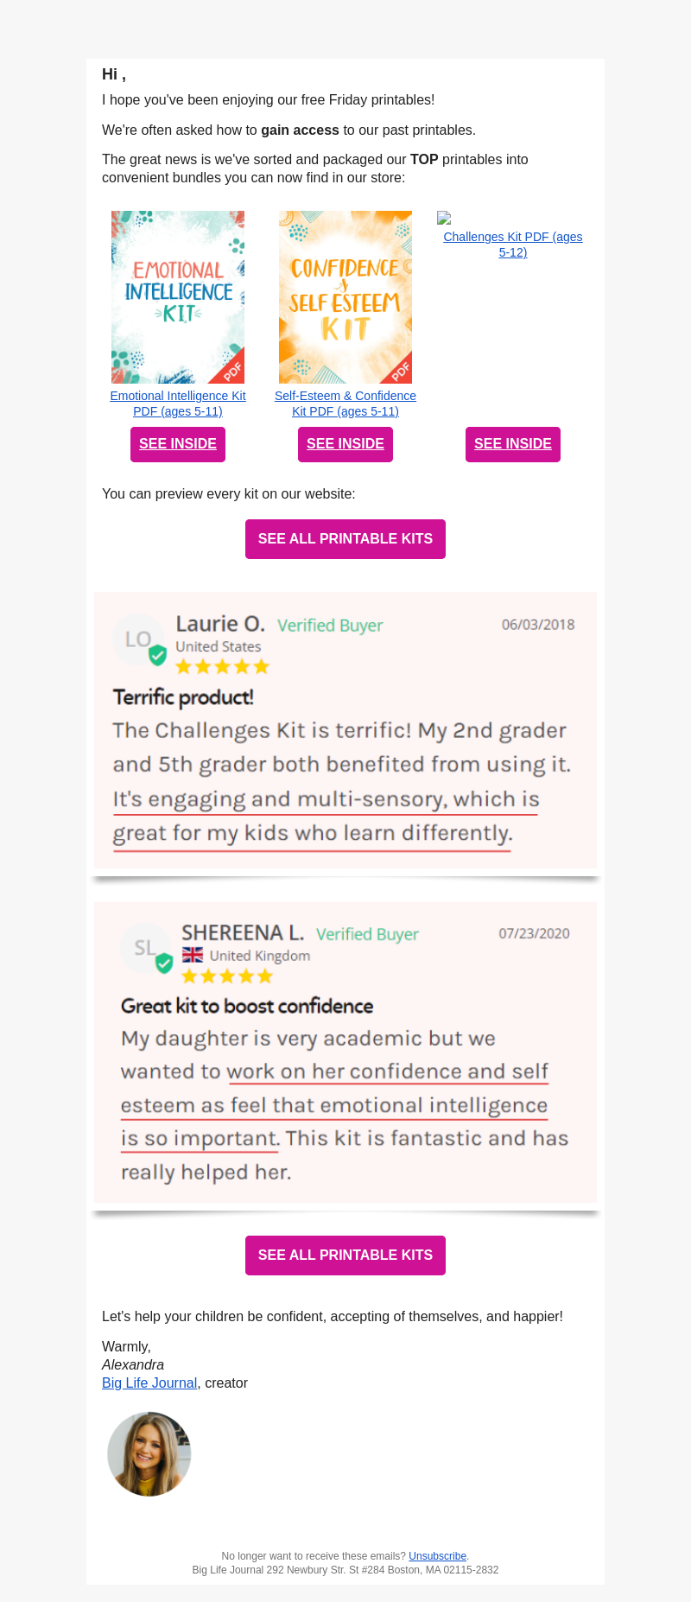Click Laurie O.'s LO avatar badge
The image size is (691, 1602).
point(140,640)
